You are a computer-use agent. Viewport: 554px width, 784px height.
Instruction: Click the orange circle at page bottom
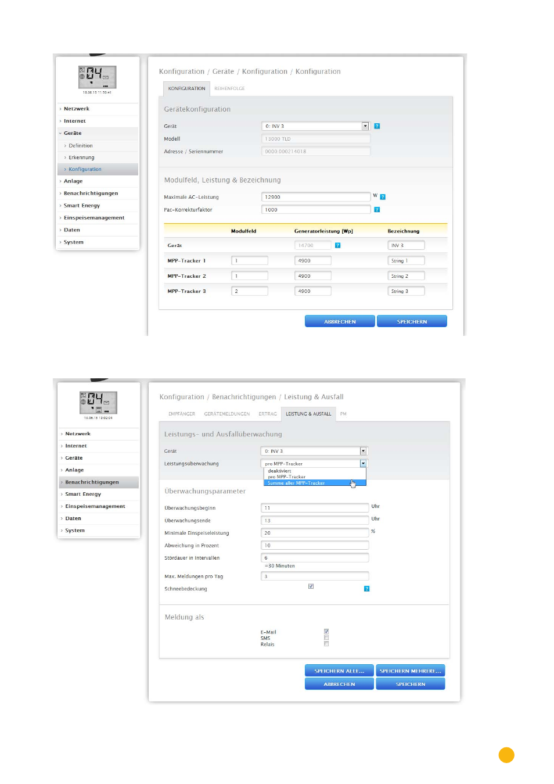(506, 754)
